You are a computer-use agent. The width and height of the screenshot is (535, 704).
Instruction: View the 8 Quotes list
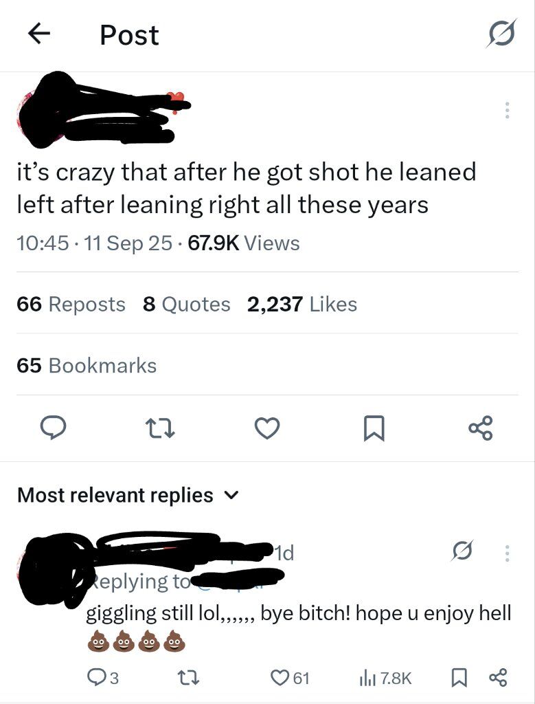187,304
